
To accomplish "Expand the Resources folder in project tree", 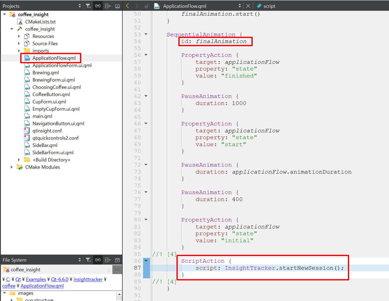I will pyautogui.click(x=19, y=36).
